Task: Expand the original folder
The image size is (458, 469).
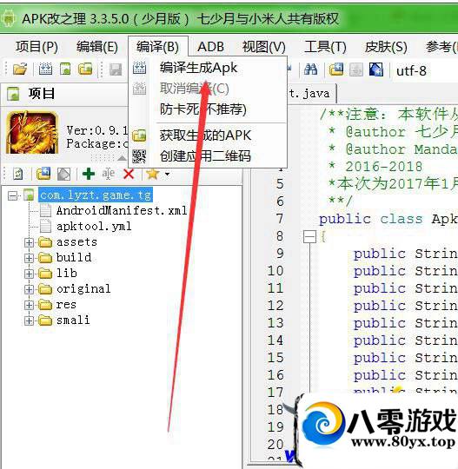Action: [x=29, y=289]
